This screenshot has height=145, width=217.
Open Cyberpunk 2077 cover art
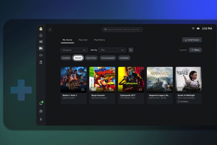tap(131, 80)
